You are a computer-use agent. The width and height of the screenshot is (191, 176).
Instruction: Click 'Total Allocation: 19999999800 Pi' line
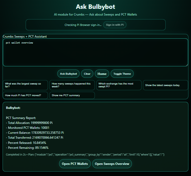pyautogui.click(x=29, y=123)
